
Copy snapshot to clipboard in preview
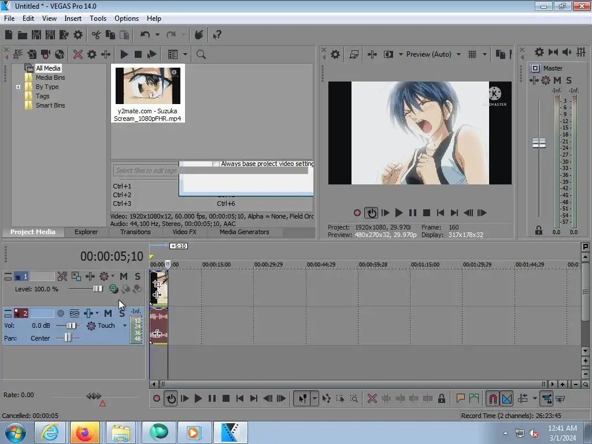[x=500, y=54]
